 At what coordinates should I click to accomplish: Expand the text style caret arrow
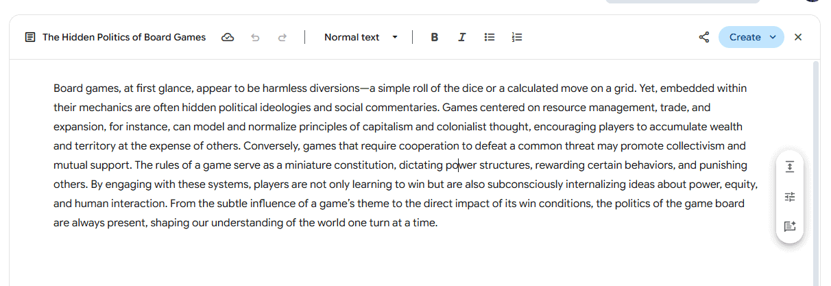point(395,38)
